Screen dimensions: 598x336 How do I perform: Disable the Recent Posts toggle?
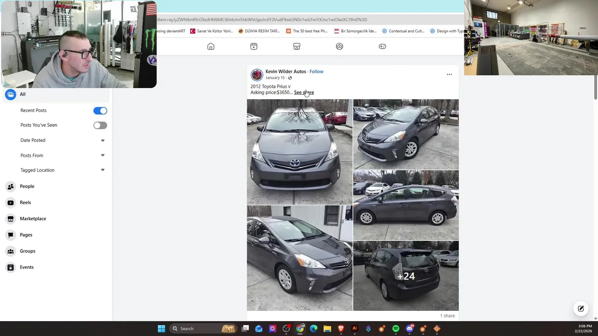click(x=100, y=111)
